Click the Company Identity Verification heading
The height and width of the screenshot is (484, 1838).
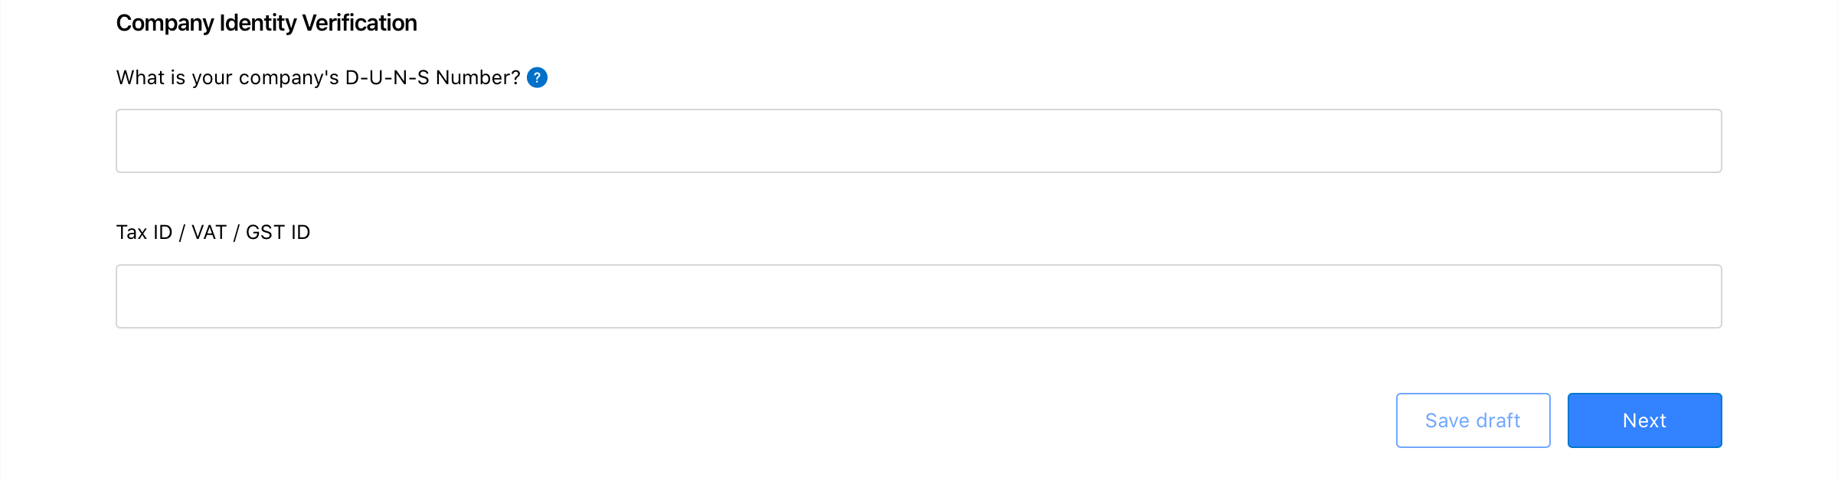(267, 23)
